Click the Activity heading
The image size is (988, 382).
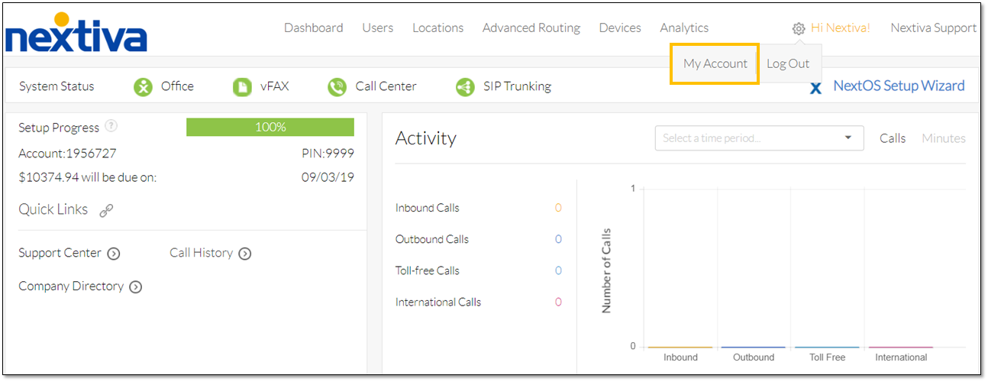pos(426,138)
